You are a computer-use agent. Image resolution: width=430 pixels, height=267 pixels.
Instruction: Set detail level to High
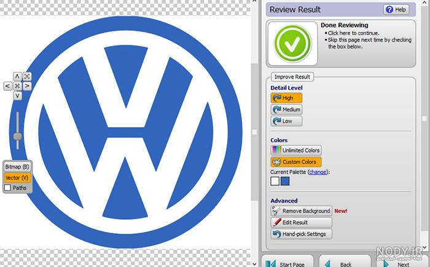[x=286, y=98]
